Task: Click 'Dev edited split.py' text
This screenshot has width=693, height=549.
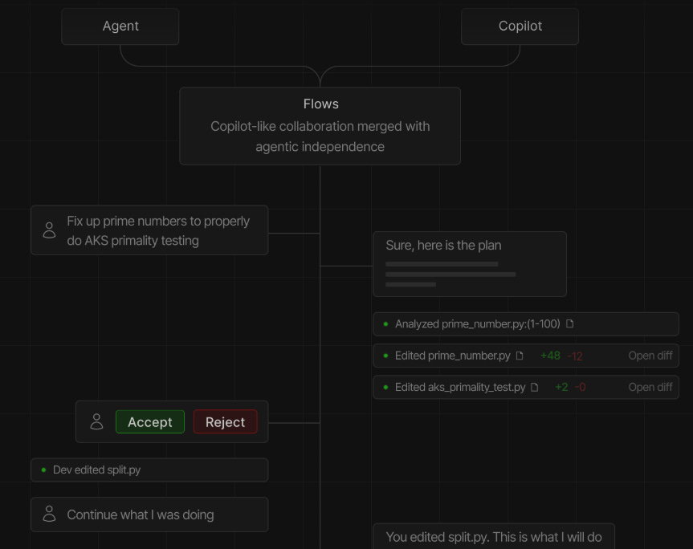Action: (97, 470)
